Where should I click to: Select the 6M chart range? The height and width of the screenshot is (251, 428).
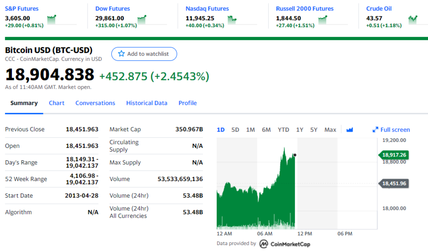266,130
